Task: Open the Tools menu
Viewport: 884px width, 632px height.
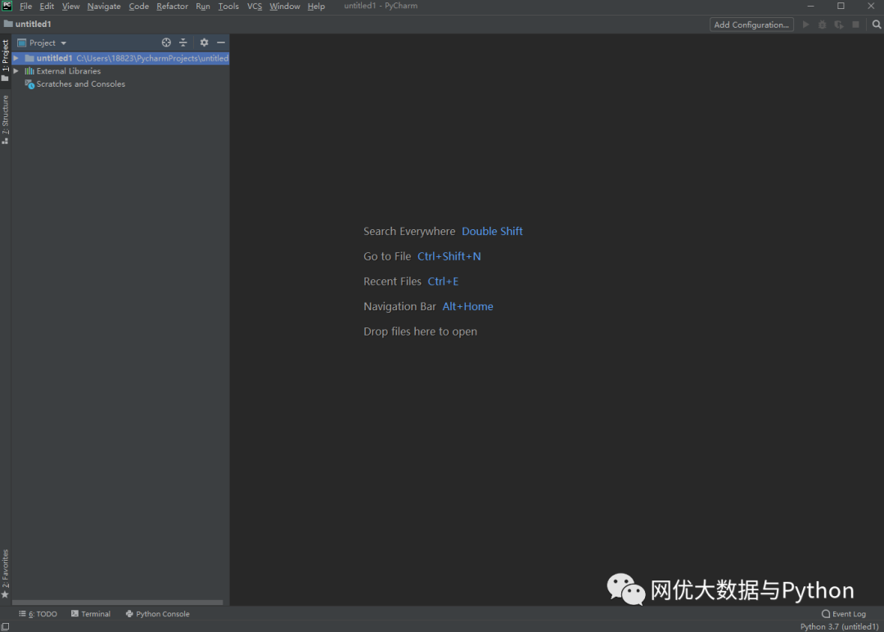Action: click(x=228, y=7)
